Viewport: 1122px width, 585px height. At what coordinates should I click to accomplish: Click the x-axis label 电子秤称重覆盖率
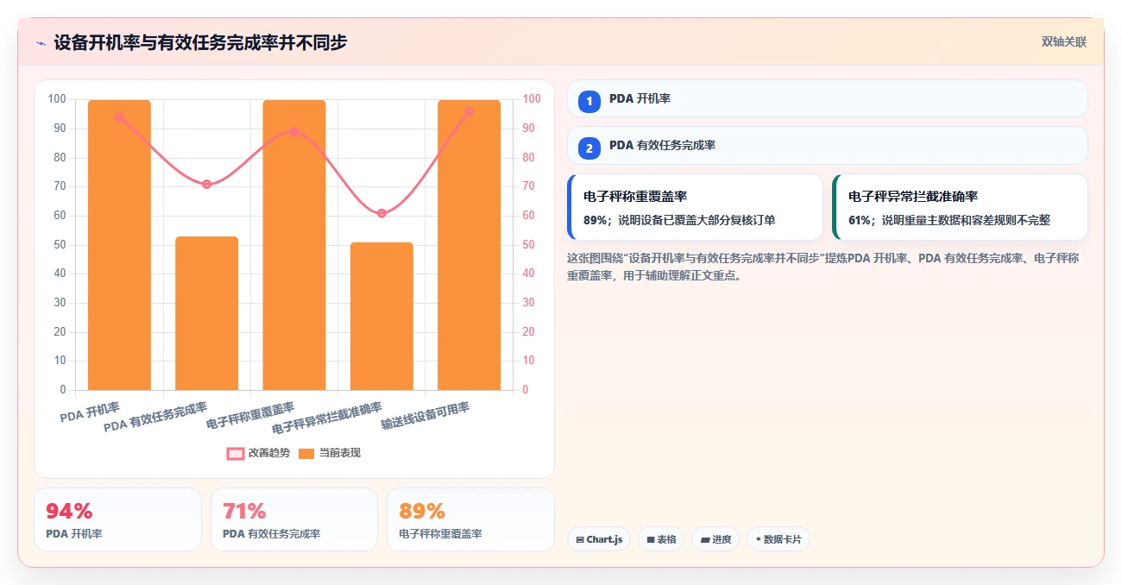pos(251,416)
